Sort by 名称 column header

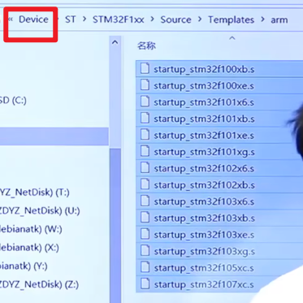click(x=146, y=45)
